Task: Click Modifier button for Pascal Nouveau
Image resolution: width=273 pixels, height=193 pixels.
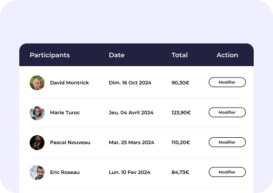Action: (x=227, y=142)
